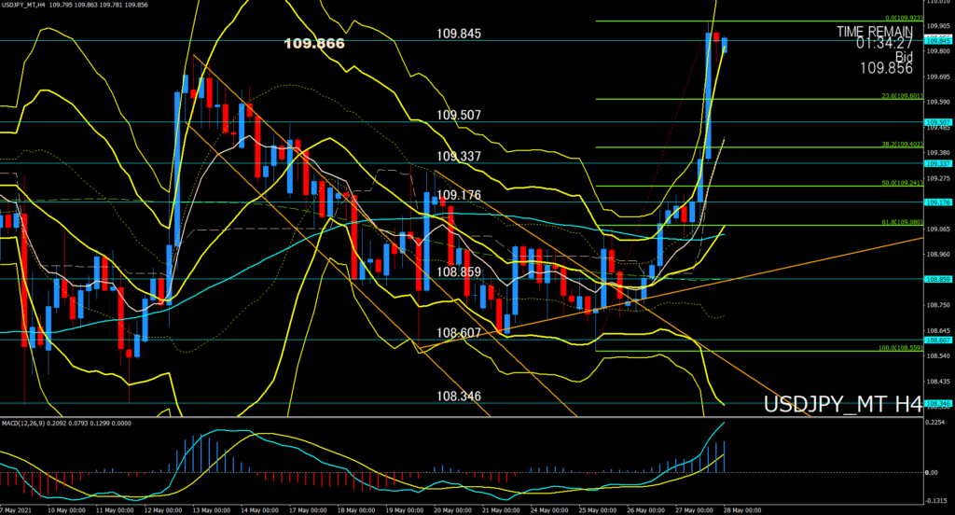Click cyan 109.845 tag on price axis
955x515 pixels.
tap(938, 40)
